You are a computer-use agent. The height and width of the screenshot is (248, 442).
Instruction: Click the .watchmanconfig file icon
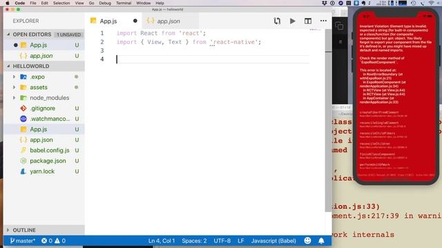tap(23, 119)
